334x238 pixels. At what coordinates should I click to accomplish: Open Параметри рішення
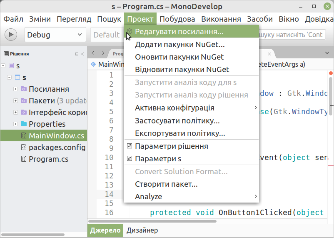[192, 146]
